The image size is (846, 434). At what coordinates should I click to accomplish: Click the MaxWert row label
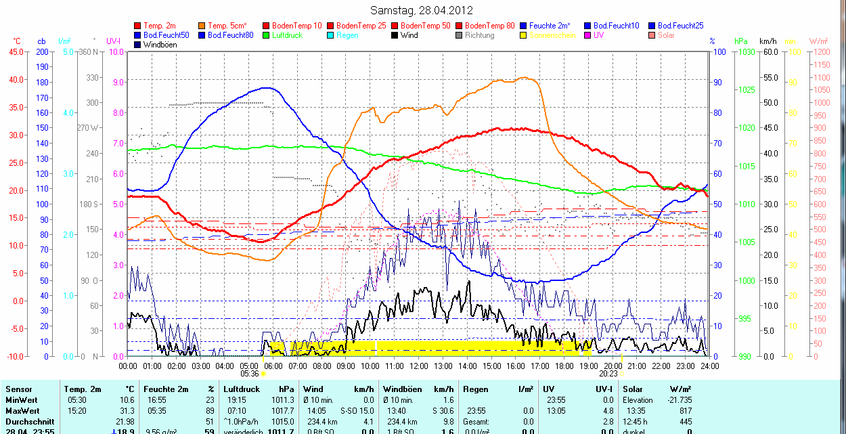[x=21, y=411]
